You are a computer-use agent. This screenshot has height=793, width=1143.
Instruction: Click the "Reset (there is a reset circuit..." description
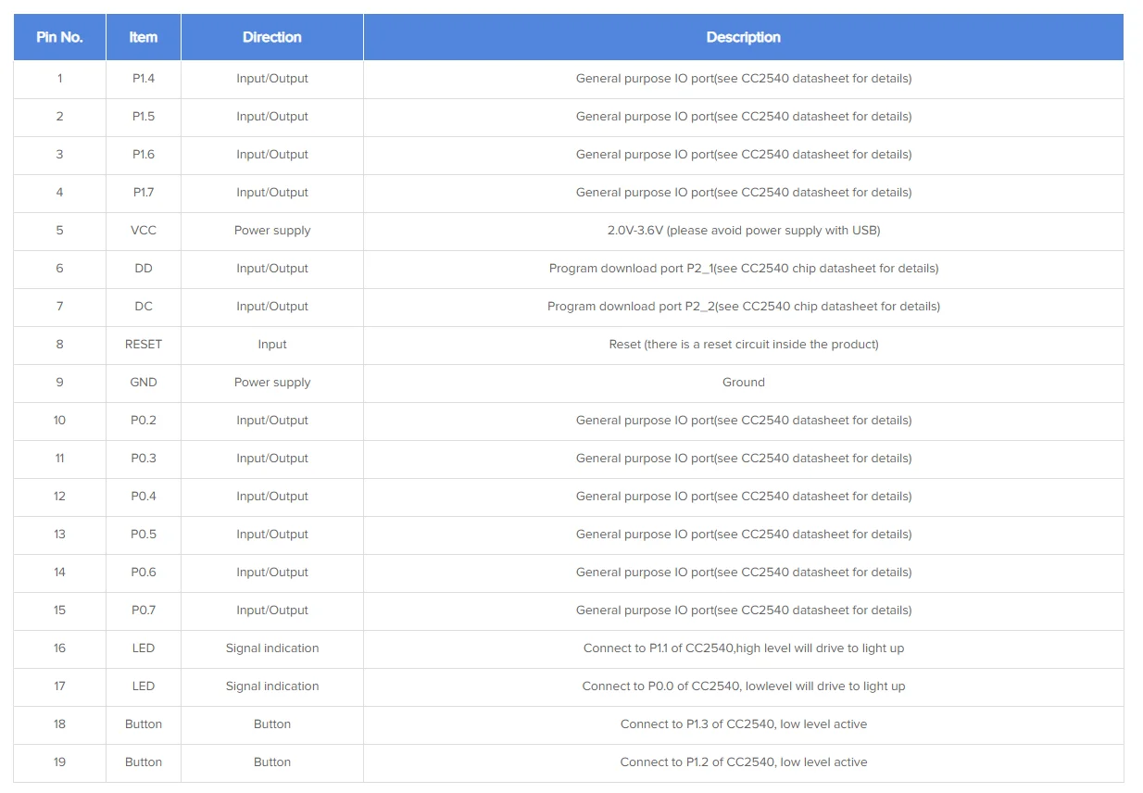[744, 345]
